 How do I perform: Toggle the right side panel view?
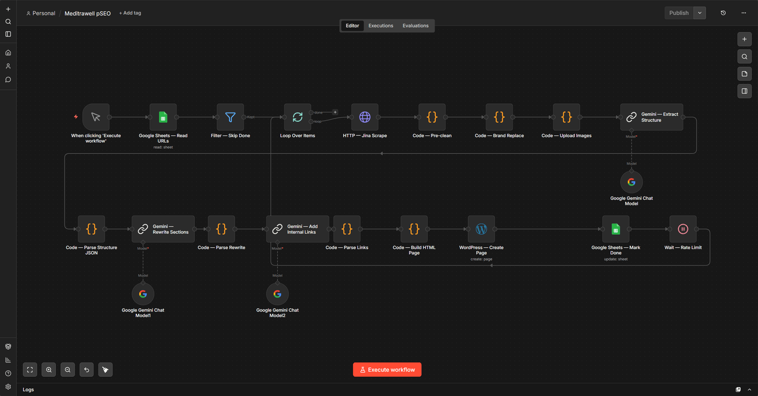coord(744,91)
